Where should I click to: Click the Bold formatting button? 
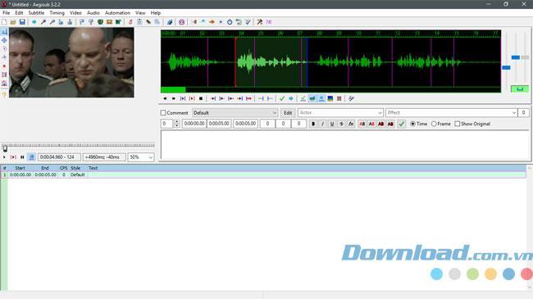[x=313, y=124]
